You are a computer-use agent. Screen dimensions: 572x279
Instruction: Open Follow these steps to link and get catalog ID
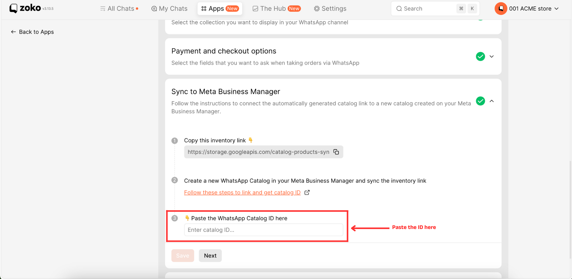pyautogui.click(x=242, y=192)
